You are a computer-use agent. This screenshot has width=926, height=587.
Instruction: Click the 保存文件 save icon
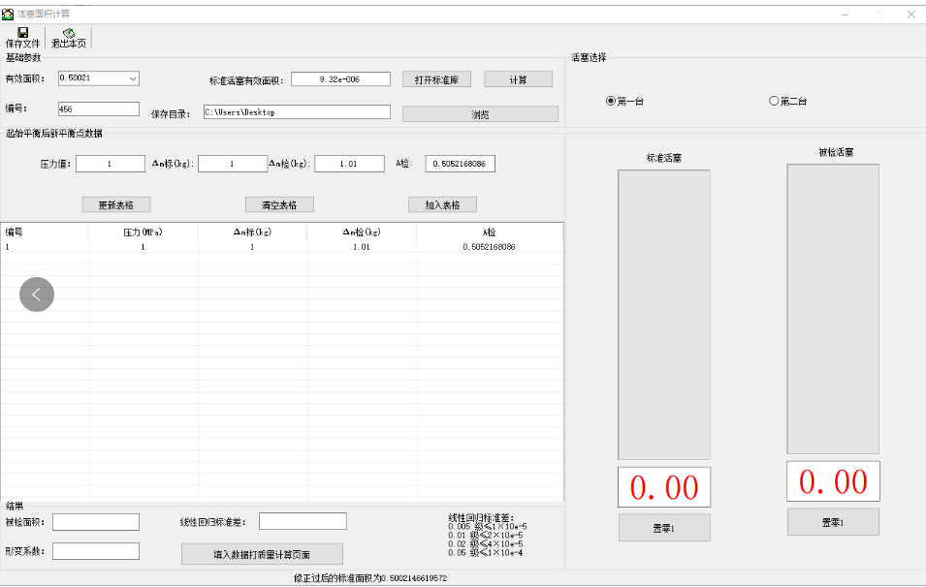click(x=22, y=33)
